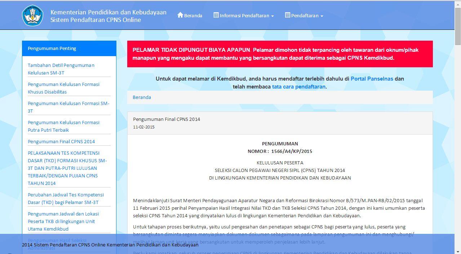The image size is (461, 254).
Task: Open Pengumuman Kelulusan Formasi SM-3T link
Action: 68,107
